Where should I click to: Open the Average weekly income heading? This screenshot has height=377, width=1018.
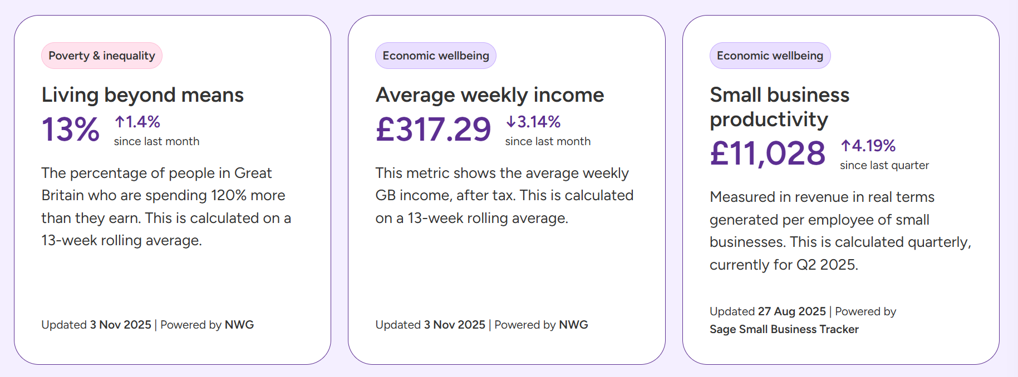pyautogui.click(x=490, y=95)
